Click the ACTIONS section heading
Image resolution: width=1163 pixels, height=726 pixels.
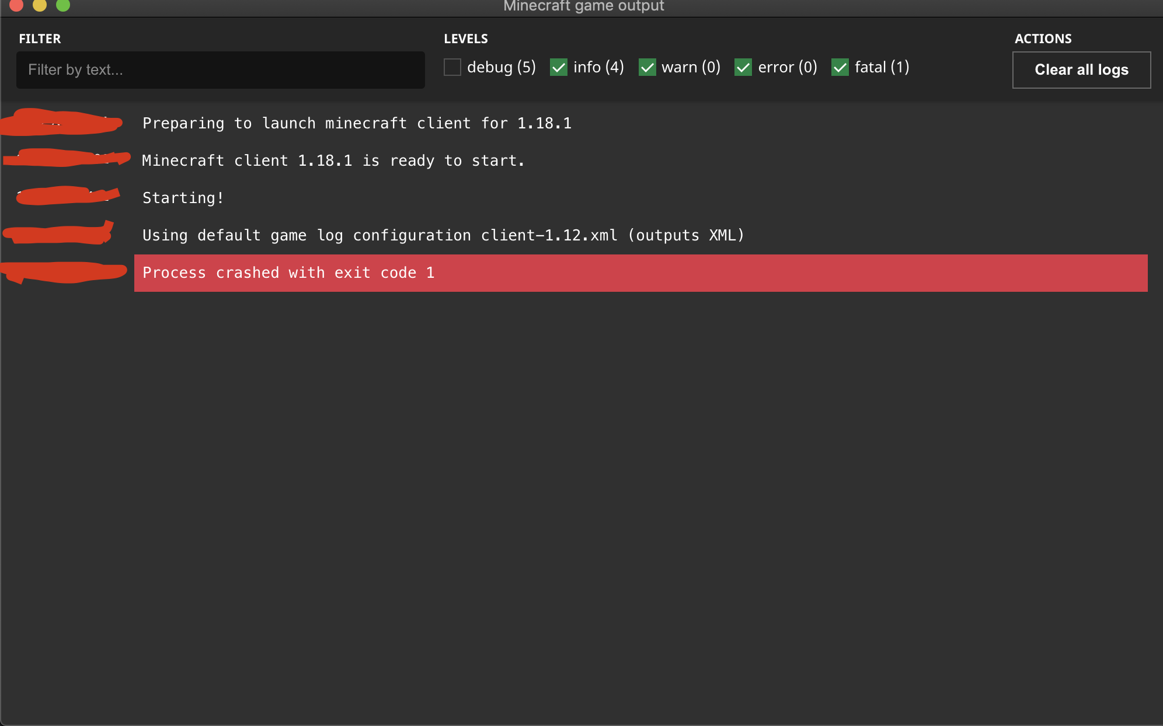(1042, 39)
